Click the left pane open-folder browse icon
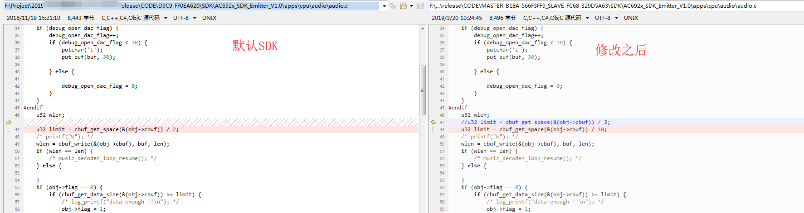Screen dimensions: 804x213 pyautogui.click(x=403, y=6)
